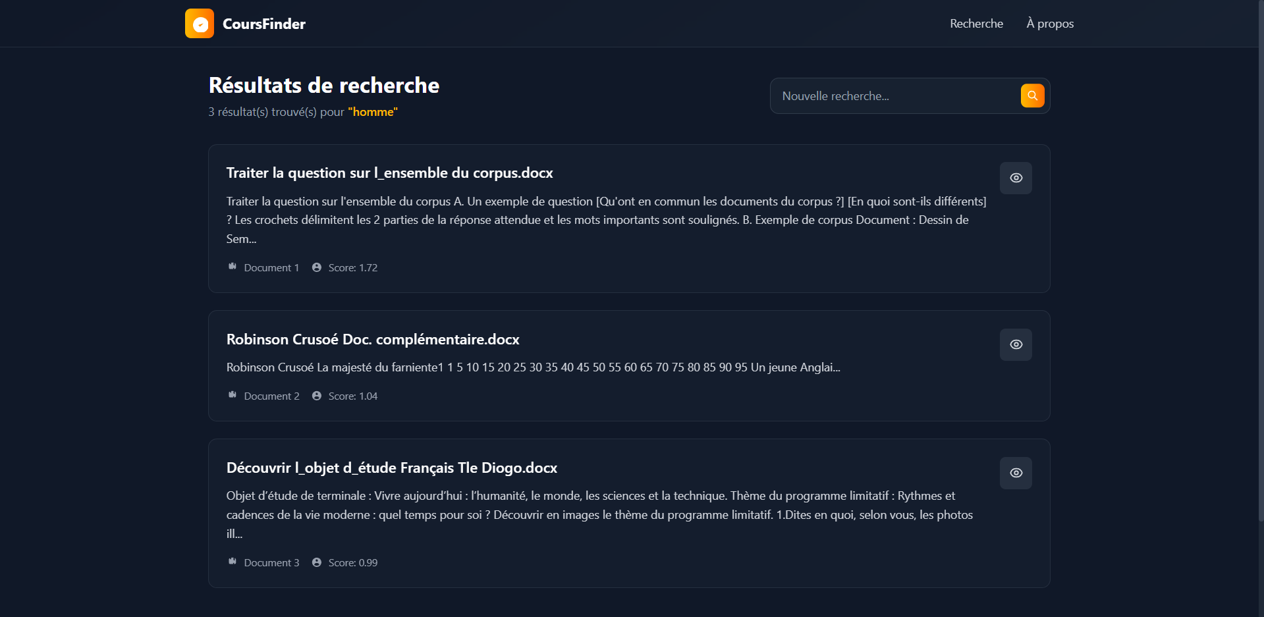Click the CoursFinder brand name text

pos(264,24)
